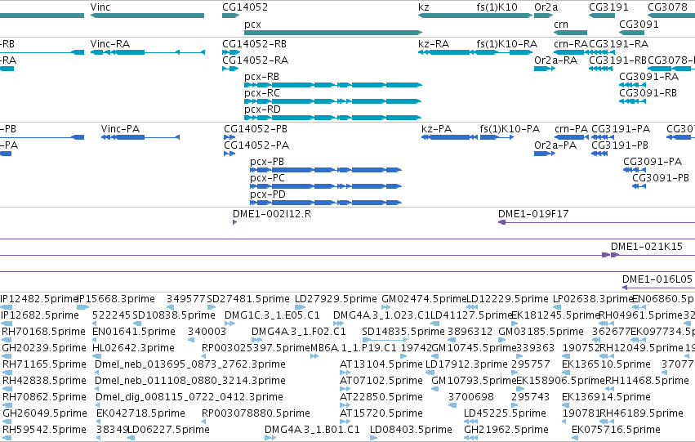Select the kz-RA transcript label
The height and width of the screenshot is (442, 695).
point(434,43)
